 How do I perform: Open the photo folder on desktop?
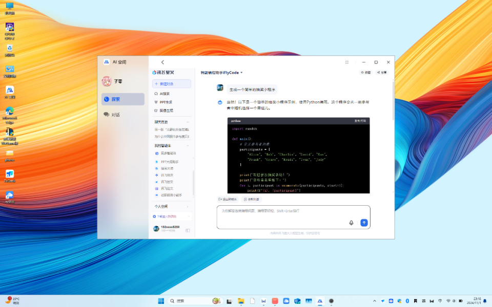point(10,156)
